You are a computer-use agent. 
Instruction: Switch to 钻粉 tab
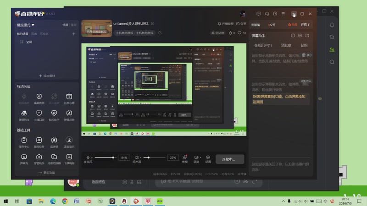[304, 45]
